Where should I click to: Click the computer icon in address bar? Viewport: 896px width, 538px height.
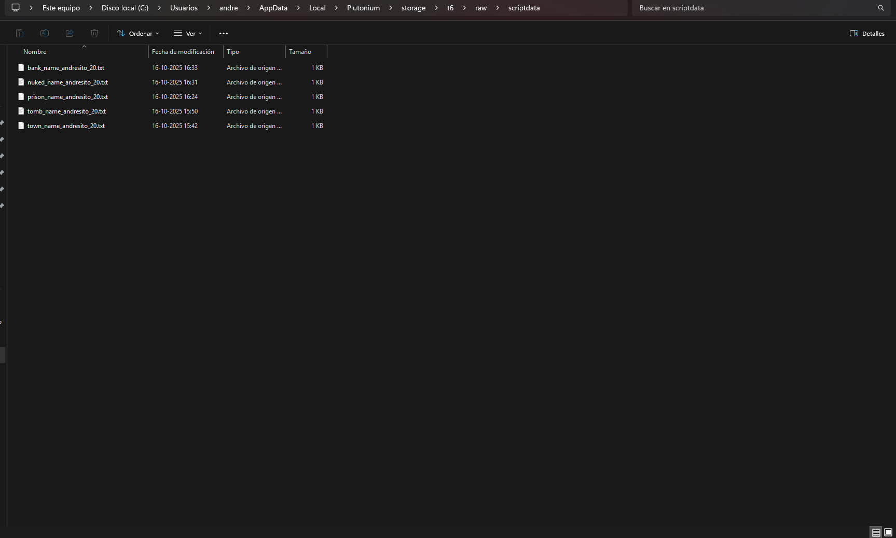click(x=16, y=8)
